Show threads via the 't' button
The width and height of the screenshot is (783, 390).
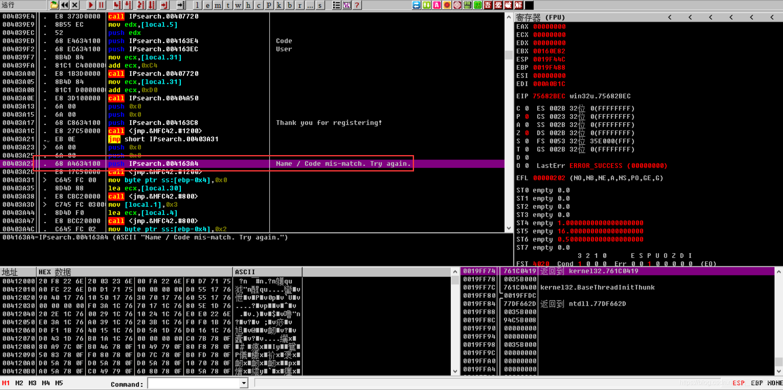click(228, 5)
